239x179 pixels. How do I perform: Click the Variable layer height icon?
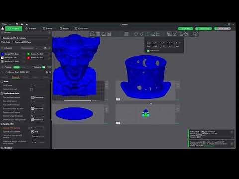click(126, 34)
